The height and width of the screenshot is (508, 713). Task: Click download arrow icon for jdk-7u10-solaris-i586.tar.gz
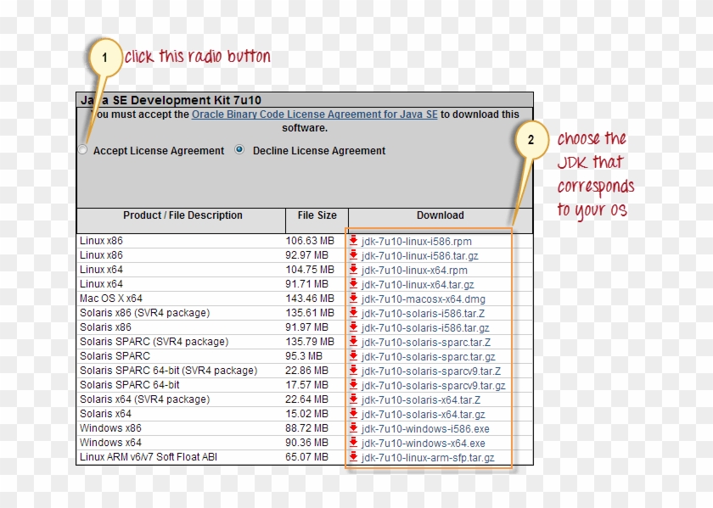click(353, 327)
